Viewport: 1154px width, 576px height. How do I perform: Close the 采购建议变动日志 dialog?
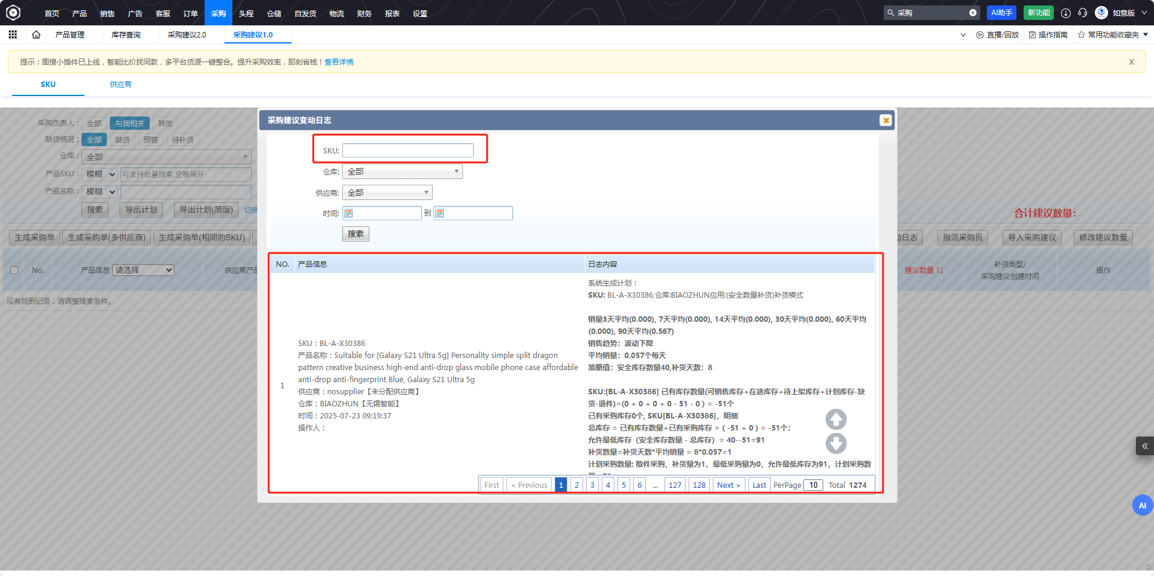[885, 120]
